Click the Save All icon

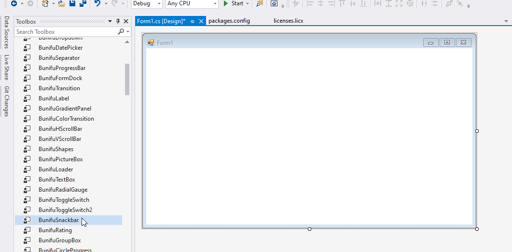click(83, 3)
